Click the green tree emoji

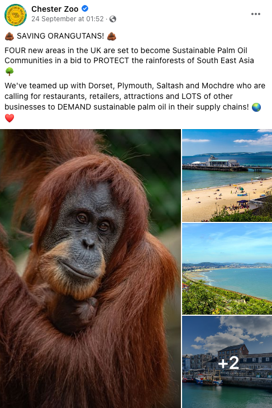pos(9,72)
